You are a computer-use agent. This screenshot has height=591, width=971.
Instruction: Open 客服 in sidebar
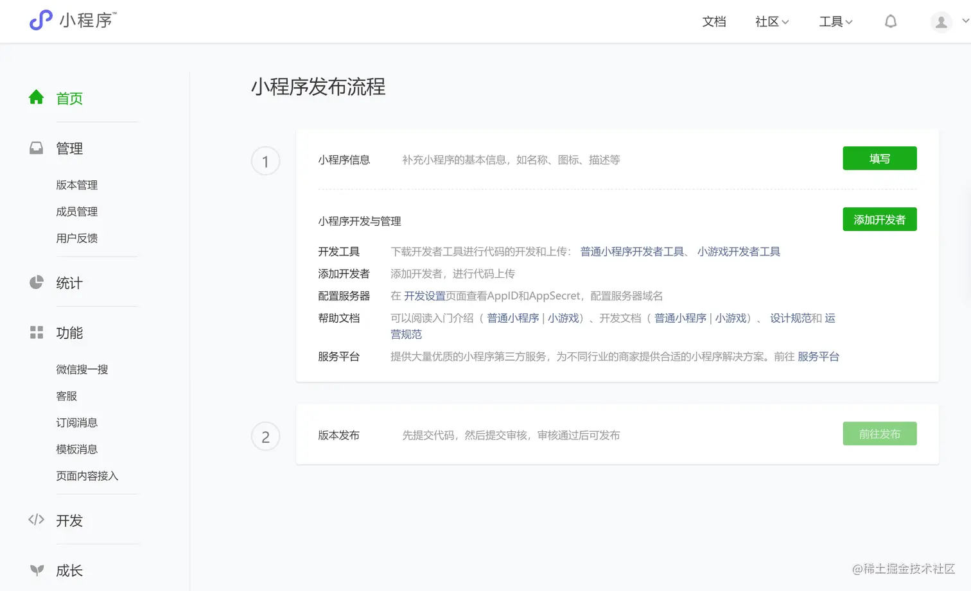click(66, 396)
